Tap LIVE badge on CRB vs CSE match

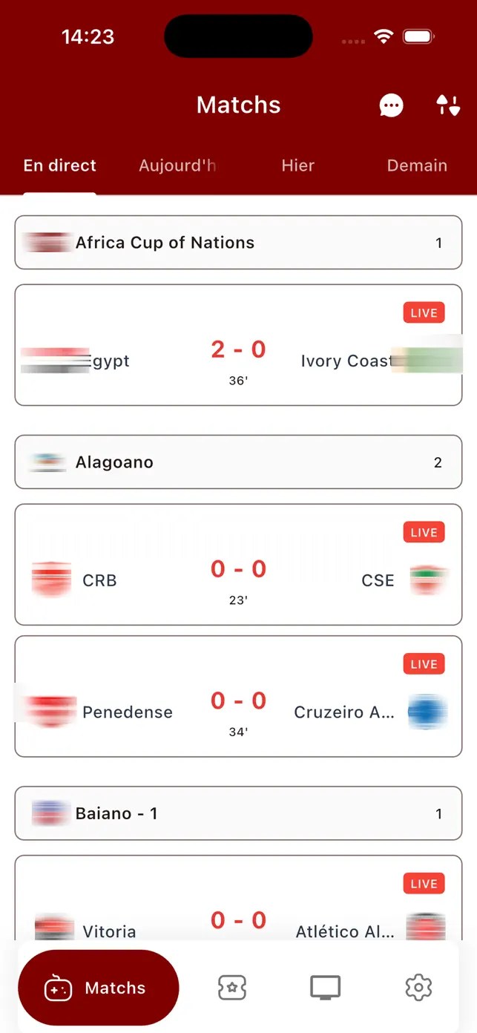tap(424, 532)
